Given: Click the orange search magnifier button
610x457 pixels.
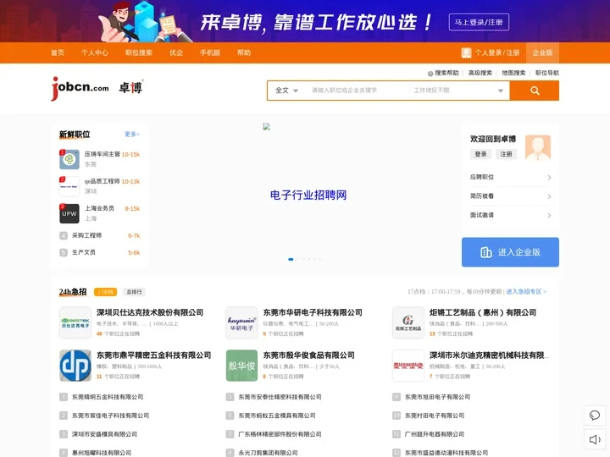Looking at the screenshot, I should [x=535, y=91].
